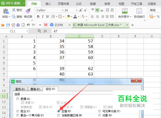Open the 插入 ribbon tab

tap(48, 4)
